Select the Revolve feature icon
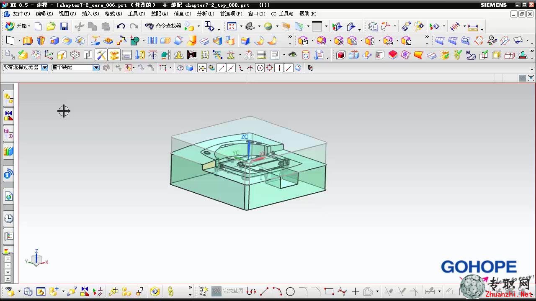This screenshot has width=536, height=301. click(41, 41)
